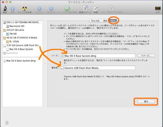Click the Enable Journaling green icon
Viewport: 163px width, 127px height.
(x=67, y=8)
